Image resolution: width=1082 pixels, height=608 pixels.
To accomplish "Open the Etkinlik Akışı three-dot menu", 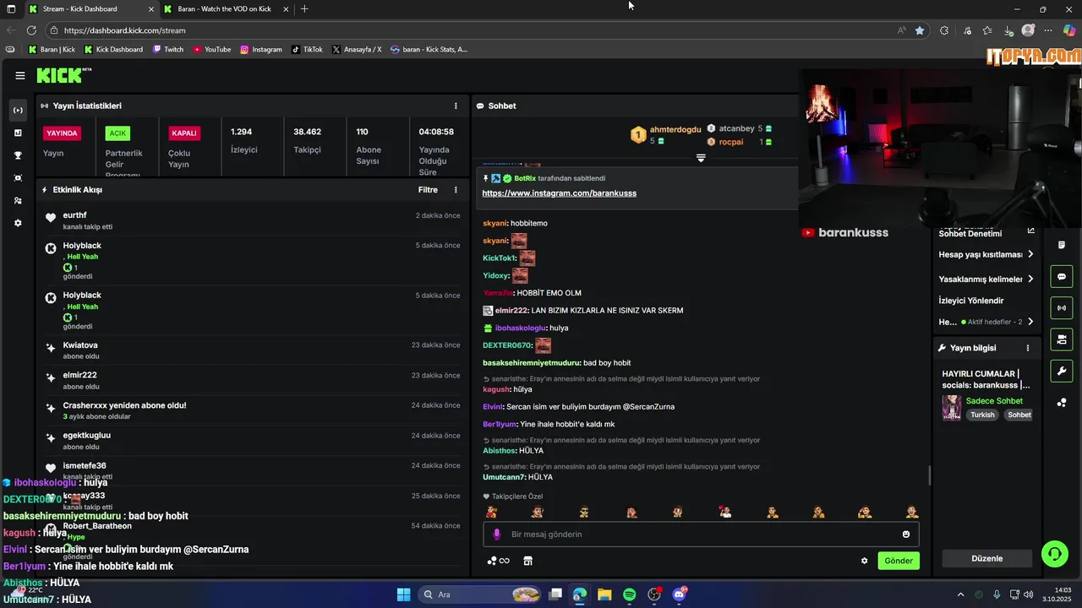I will [x=456, y=190].
